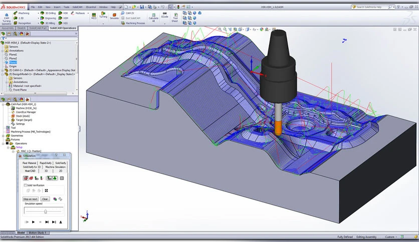Click the Stop on next button
419x242 pixels.
[31, 199]
